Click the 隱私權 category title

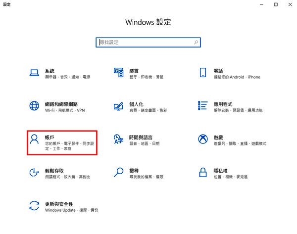pyautogui.click(x=220, y=171)
